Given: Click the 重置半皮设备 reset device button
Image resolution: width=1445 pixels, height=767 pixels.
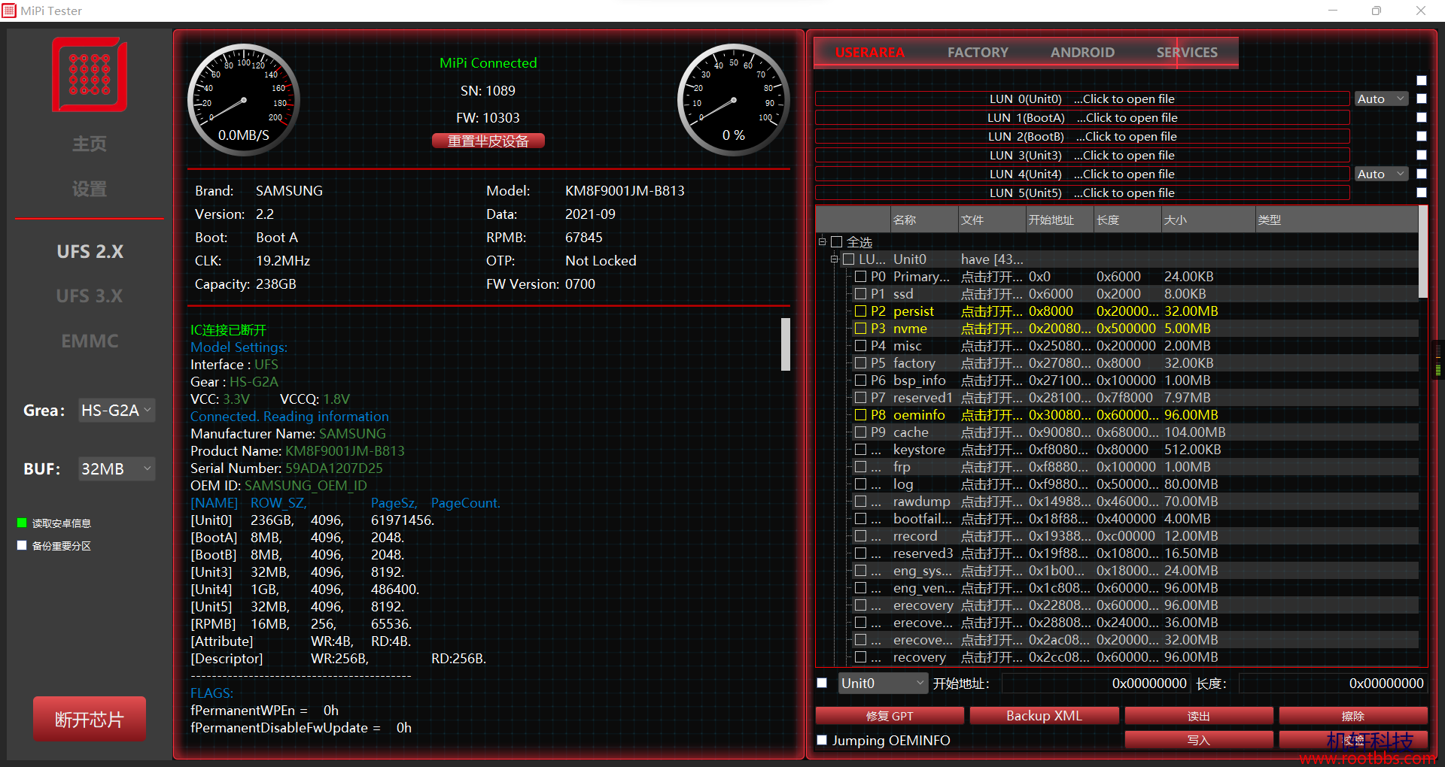Looking at the screenshot, I should coord(488,141).
